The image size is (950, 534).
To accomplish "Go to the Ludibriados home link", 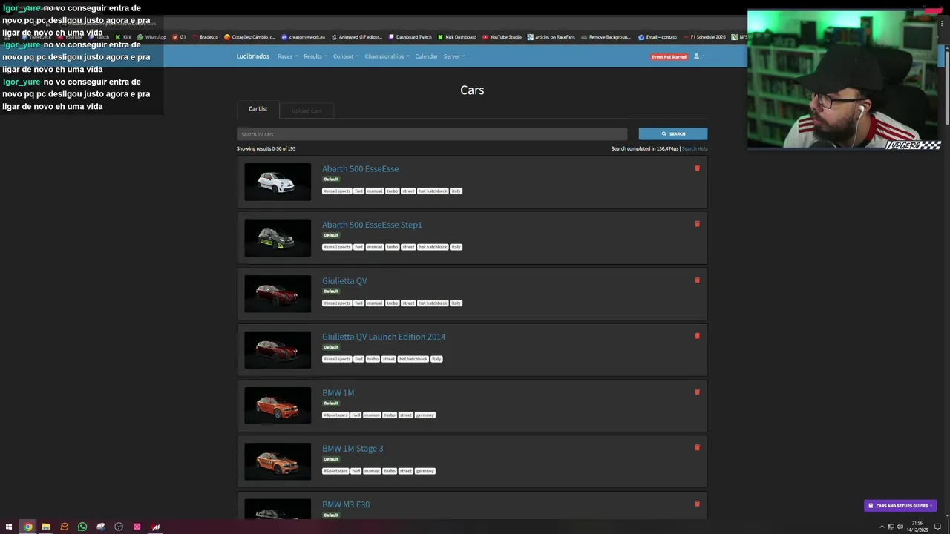I will [253, 56].
